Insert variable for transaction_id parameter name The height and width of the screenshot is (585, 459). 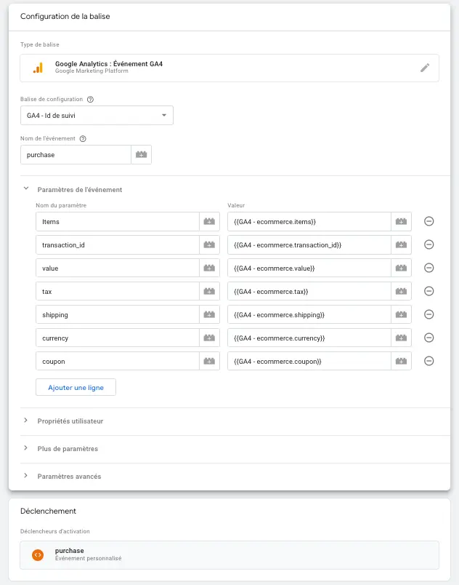pyautogui.click(x=209, y=244)
